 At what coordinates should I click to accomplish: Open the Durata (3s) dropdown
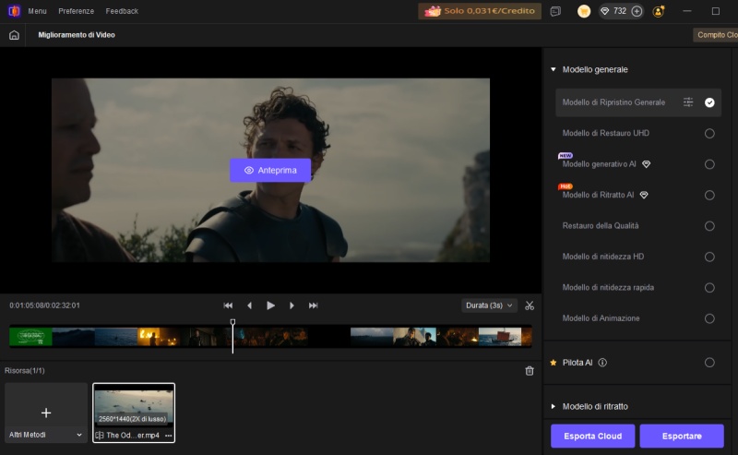pos(489,305)
